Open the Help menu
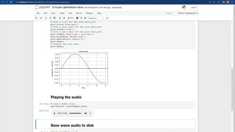The image size is (235, 132). click(x=99, y=13)
